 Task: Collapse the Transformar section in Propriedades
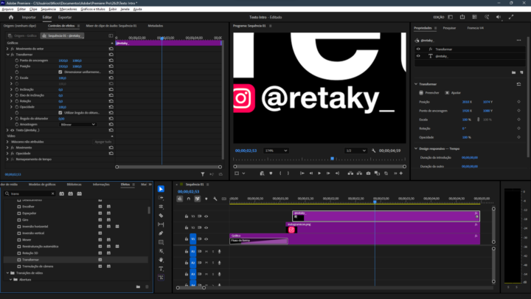[x=416, y=84]
